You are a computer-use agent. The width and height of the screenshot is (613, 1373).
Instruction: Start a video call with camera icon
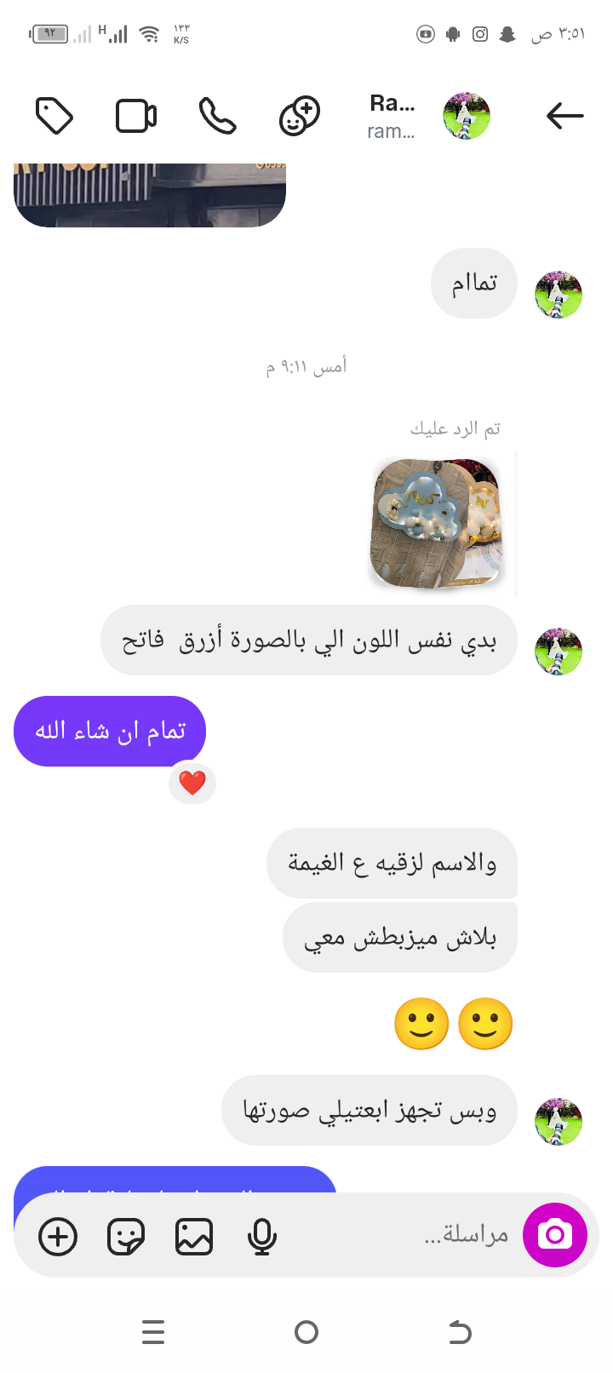136,116
